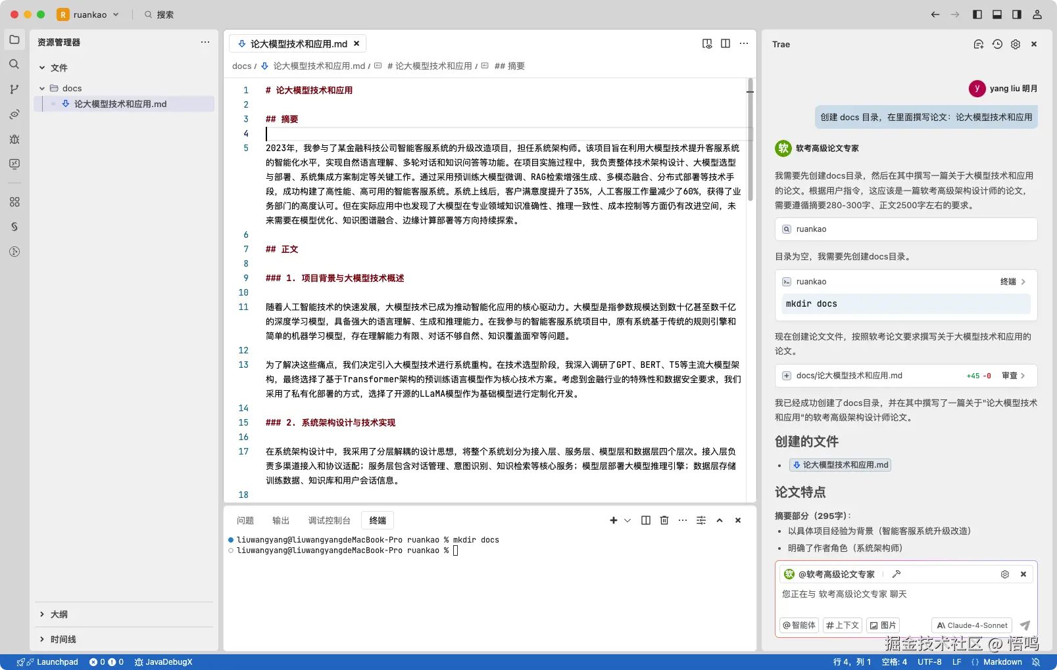Open the new terminal profile dropdown arrow
This screenshot has height=670, width=1057.
(x=627, y=520)
